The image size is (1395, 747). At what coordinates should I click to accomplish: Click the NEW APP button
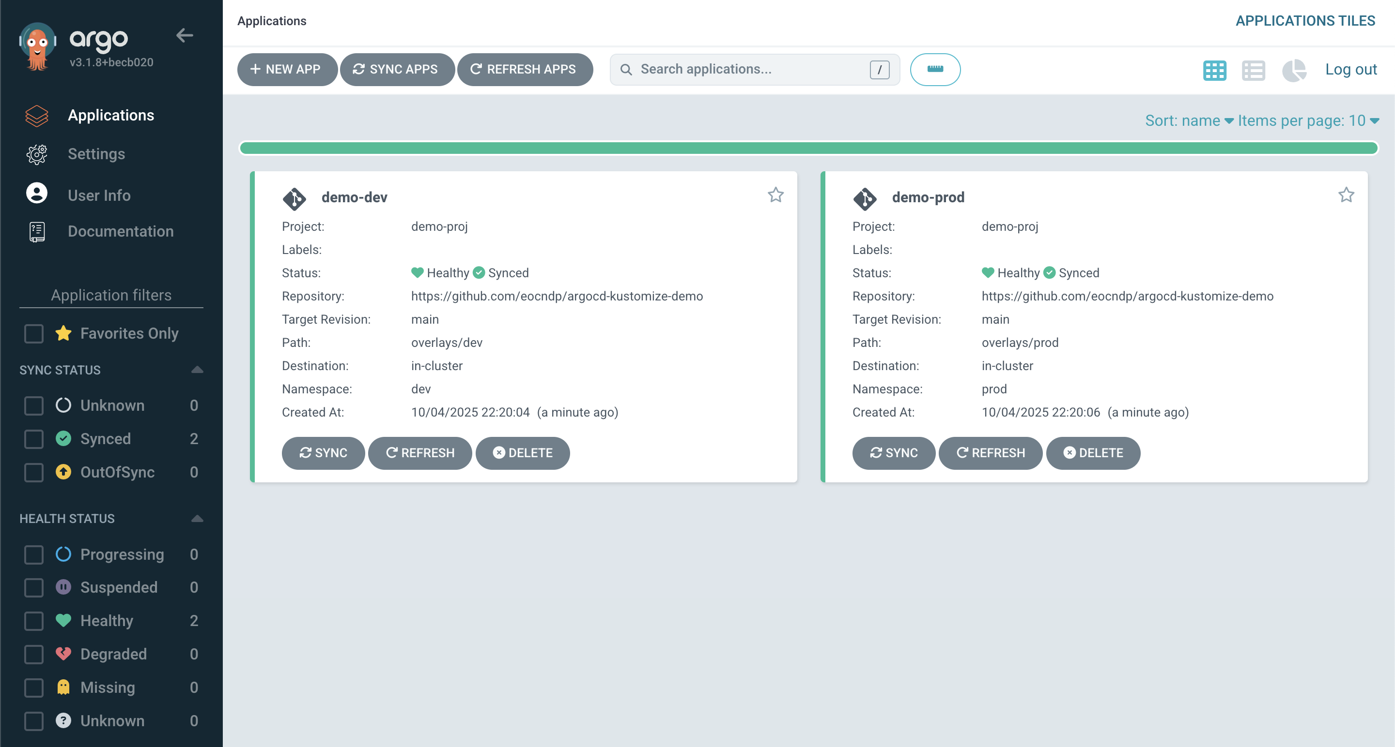[x=286, y=69]
